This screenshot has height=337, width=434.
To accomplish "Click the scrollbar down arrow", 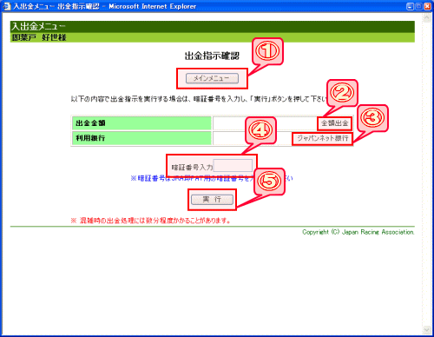I will [x=426, y=330].
